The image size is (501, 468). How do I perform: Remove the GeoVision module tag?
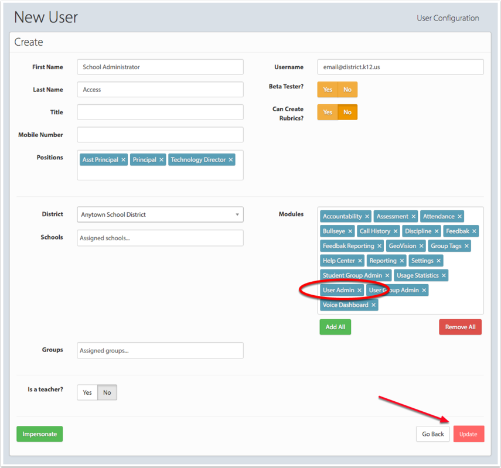421,246
